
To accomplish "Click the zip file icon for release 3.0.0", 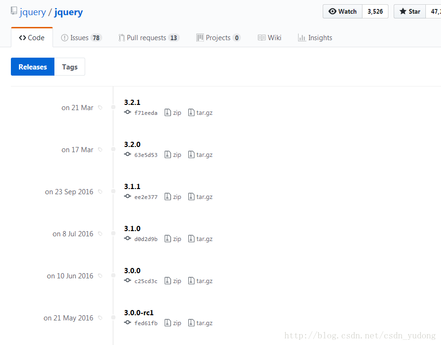I will pos(168,281).
